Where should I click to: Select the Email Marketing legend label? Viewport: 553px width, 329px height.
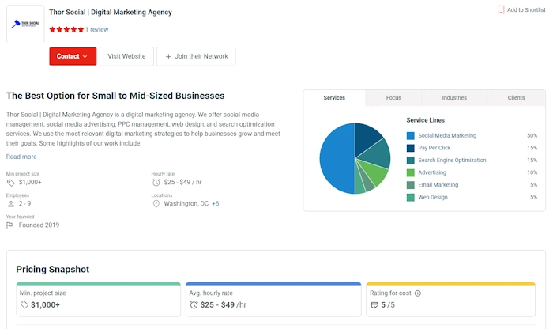(438, 185)
